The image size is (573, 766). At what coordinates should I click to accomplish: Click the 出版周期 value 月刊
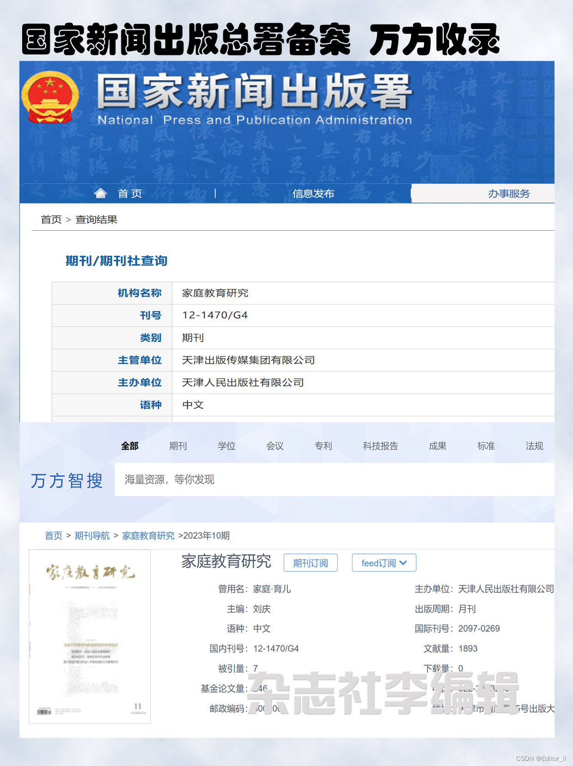point(467,609)
